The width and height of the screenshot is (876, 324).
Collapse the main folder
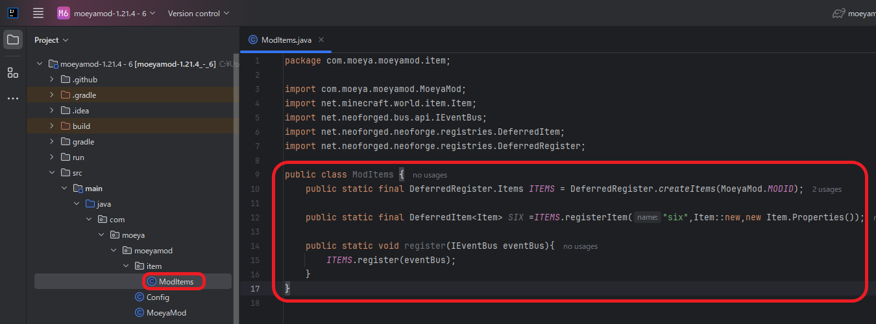64,189
